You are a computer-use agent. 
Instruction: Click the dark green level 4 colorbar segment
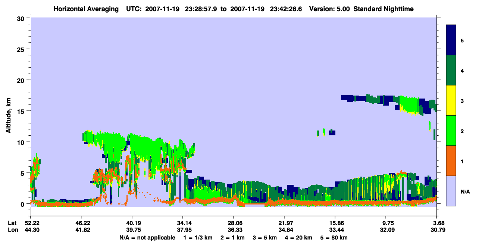coord(451,70)
